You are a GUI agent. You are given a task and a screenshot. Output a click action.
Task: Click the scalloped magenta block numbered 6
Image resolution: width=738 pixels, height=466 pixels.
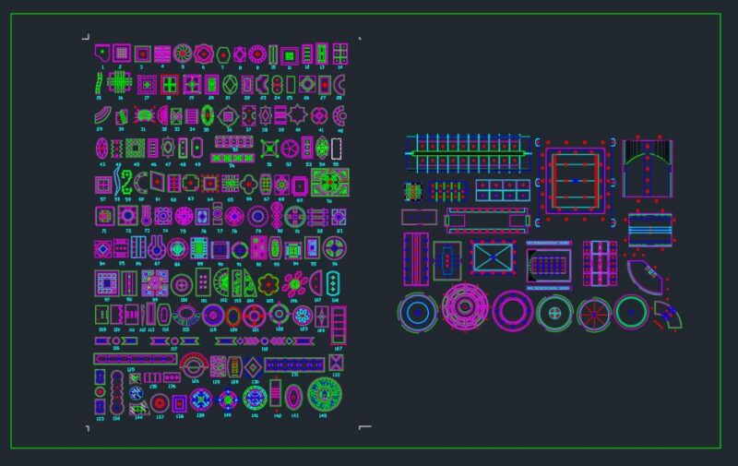click(x=203, y=54)
